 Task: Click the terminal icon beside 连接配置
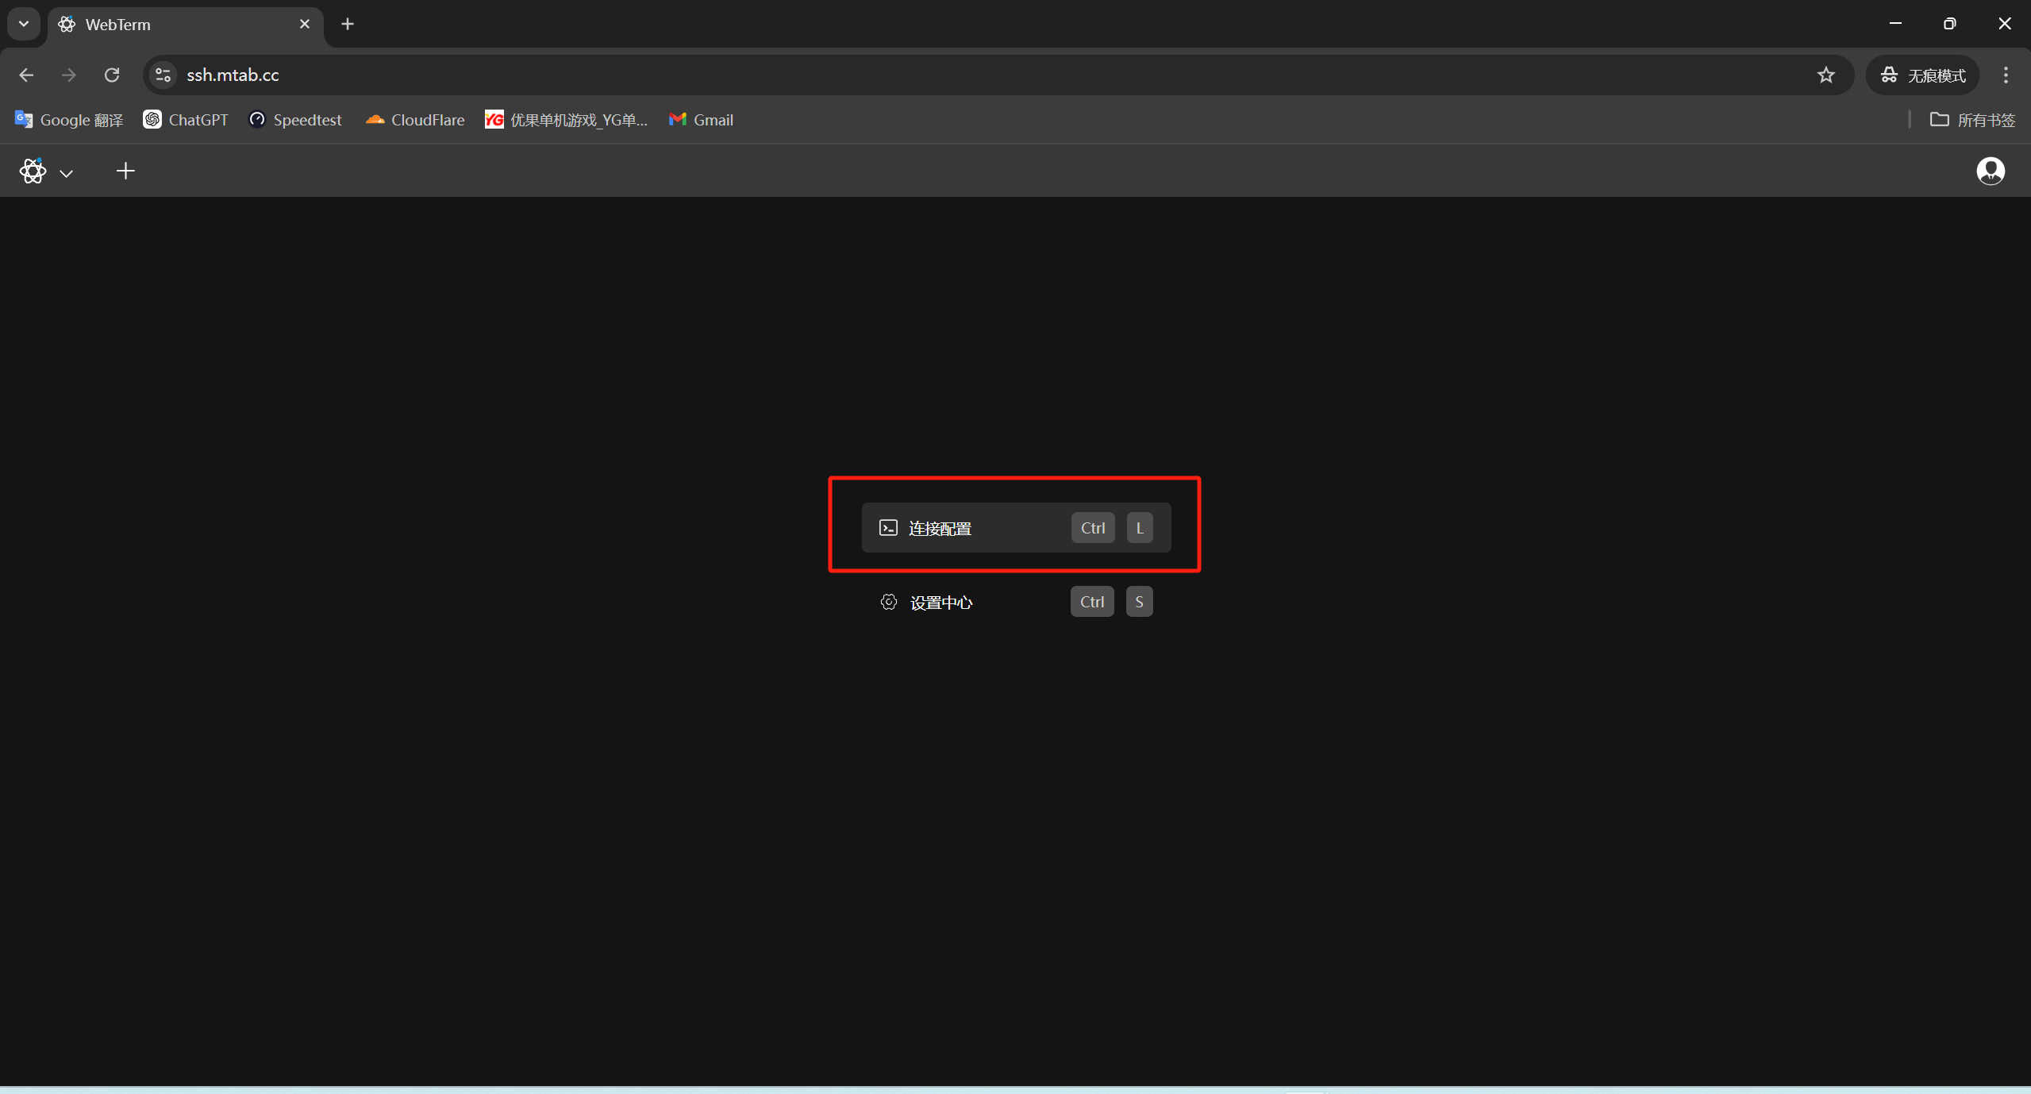coord(888,528)
